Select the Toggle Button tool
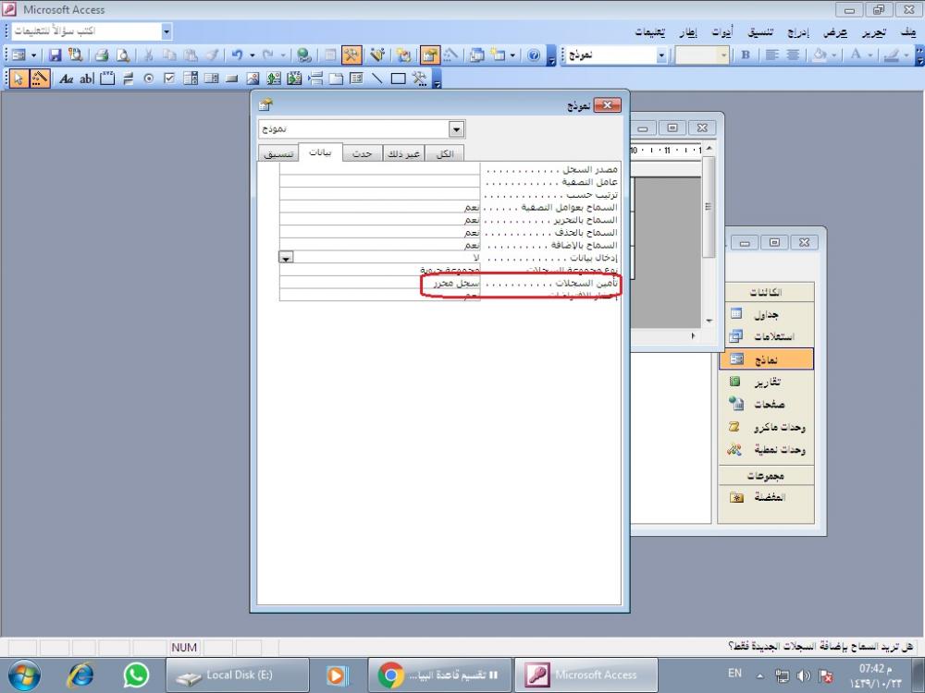Screen dimensions: 925x693 click(128, 79)
